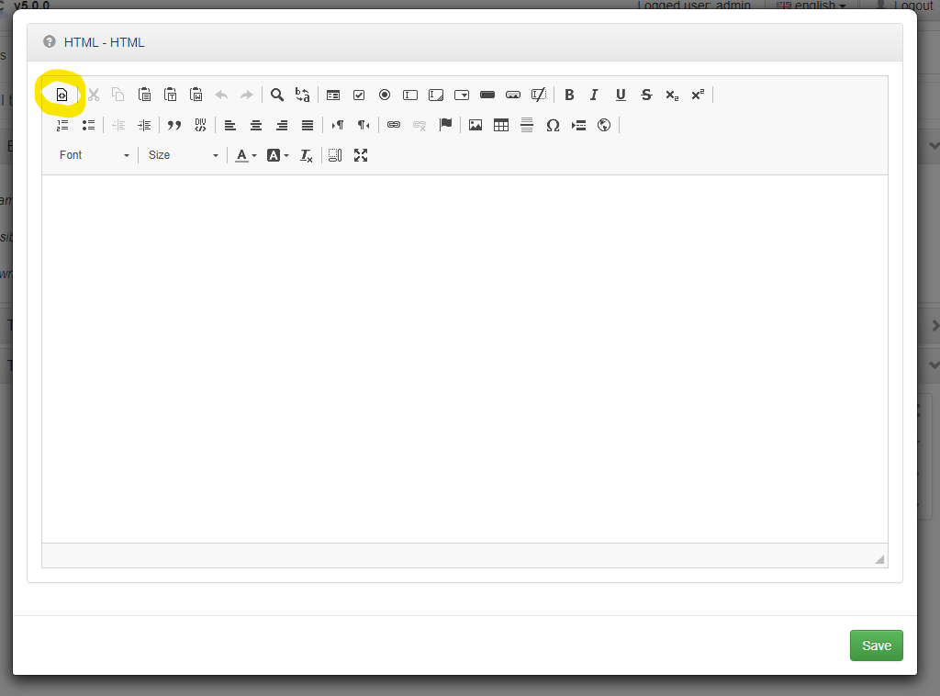Insert a textarea field
The image size is (940, 696).
point(436,95)
